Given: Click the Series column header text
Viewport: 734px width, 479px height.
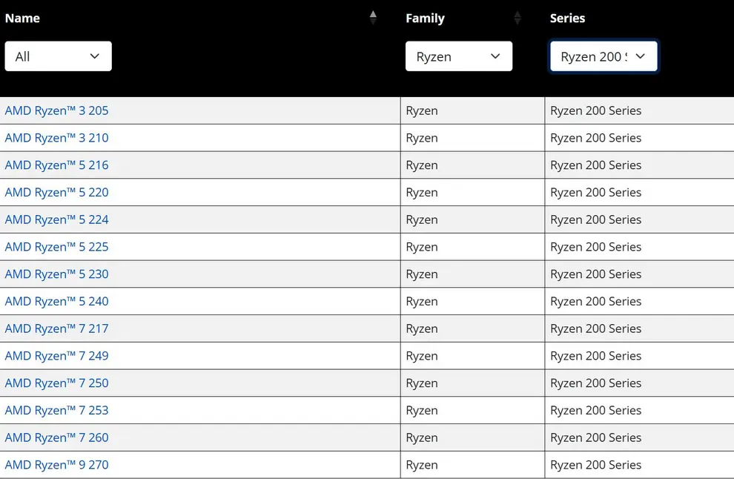Looking at the screenshot, I should 567,19.
